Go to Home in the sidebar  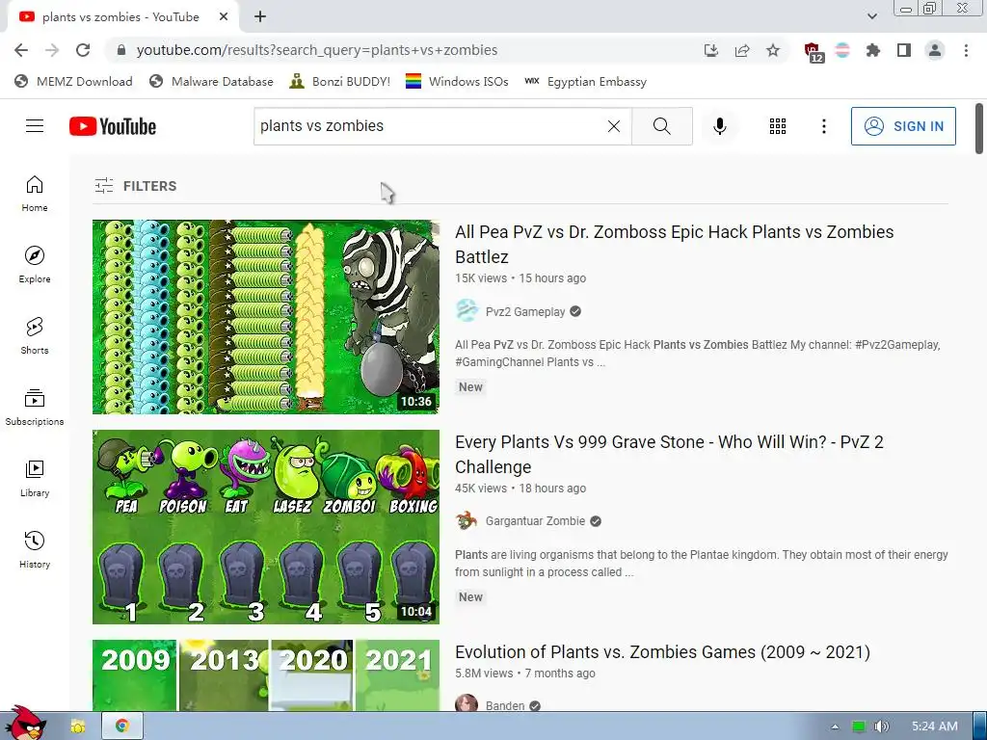pyautogui.click(x=35, y=193)
